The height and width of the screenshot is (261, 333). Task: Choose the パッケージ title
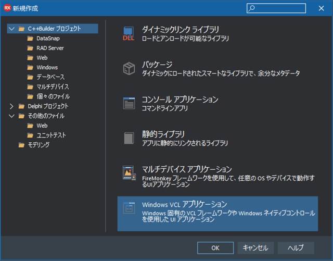157,65
